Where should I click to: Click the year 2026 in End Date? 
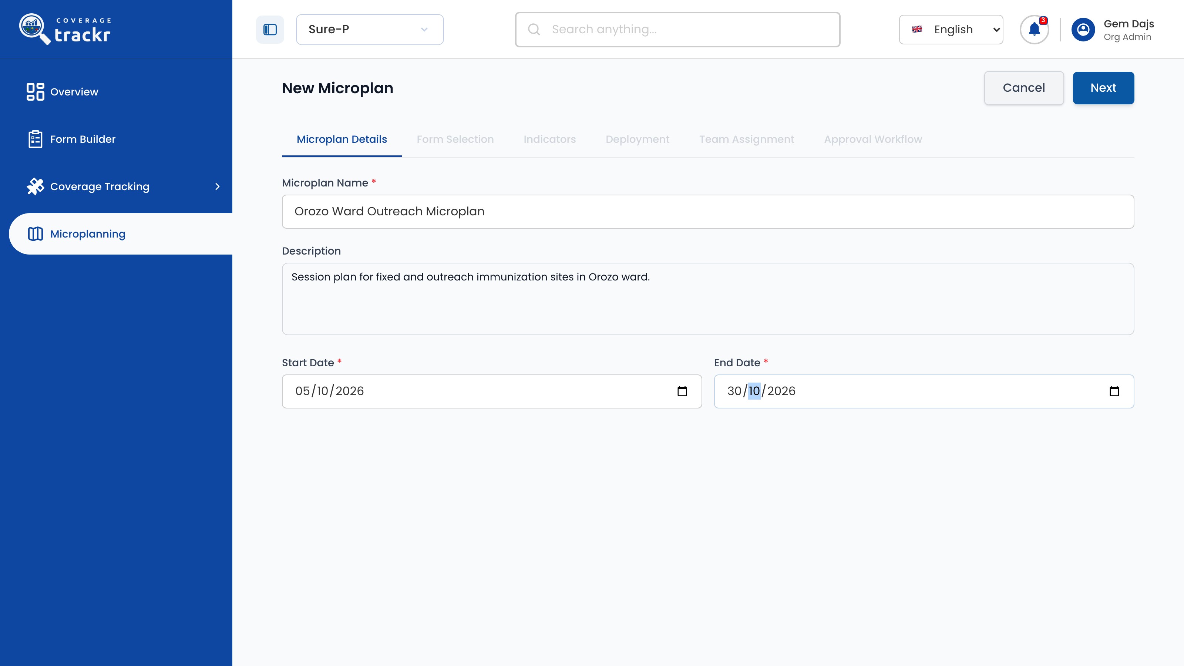click(x=781, y=391)
